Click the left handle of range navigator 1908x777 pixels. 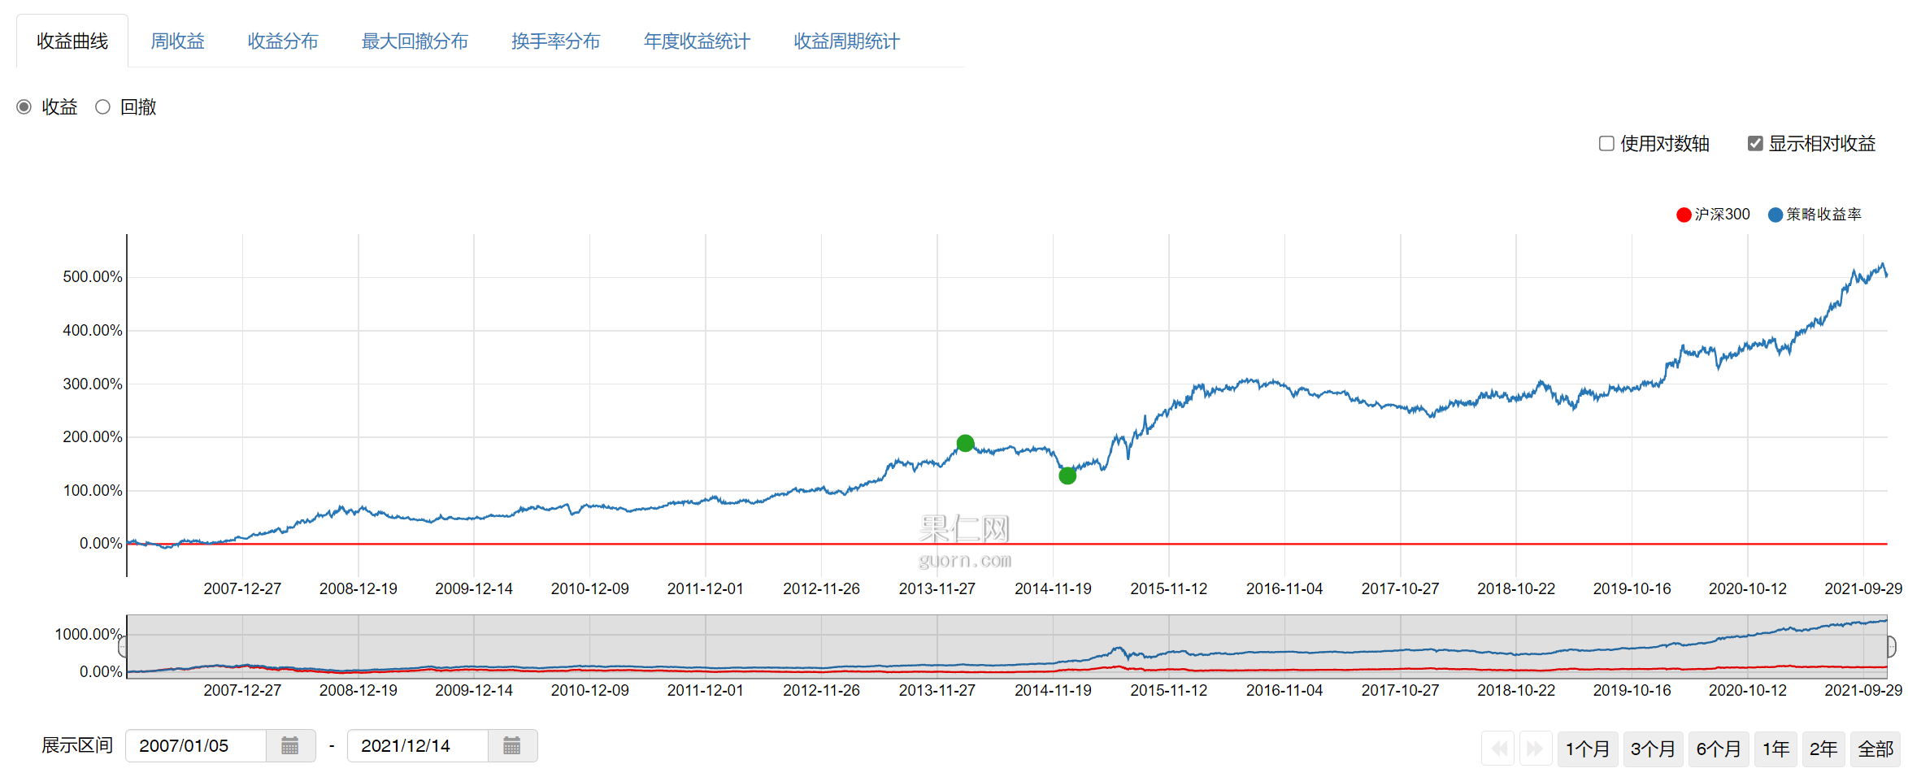pyautogui.click(x=123, y=647)
